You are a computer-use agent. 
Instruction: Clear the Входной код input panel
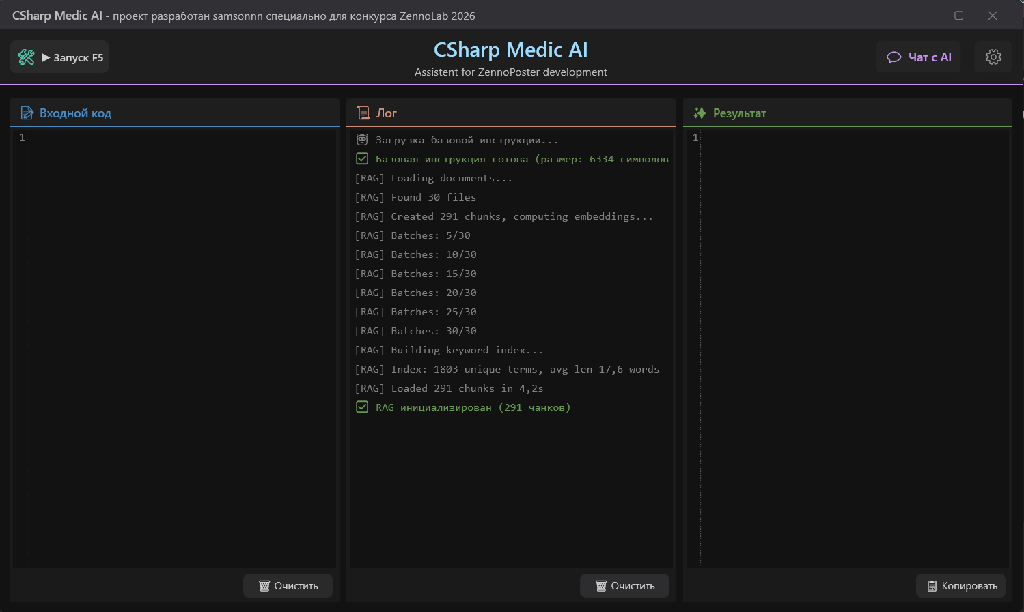(x=288, y=586)
